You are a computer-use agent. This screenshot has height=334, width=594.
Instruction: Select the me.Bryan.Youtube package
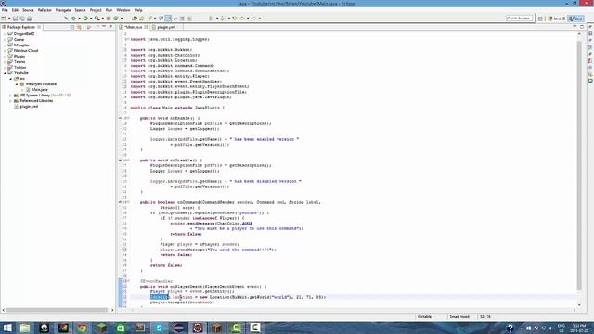[41, 84]
